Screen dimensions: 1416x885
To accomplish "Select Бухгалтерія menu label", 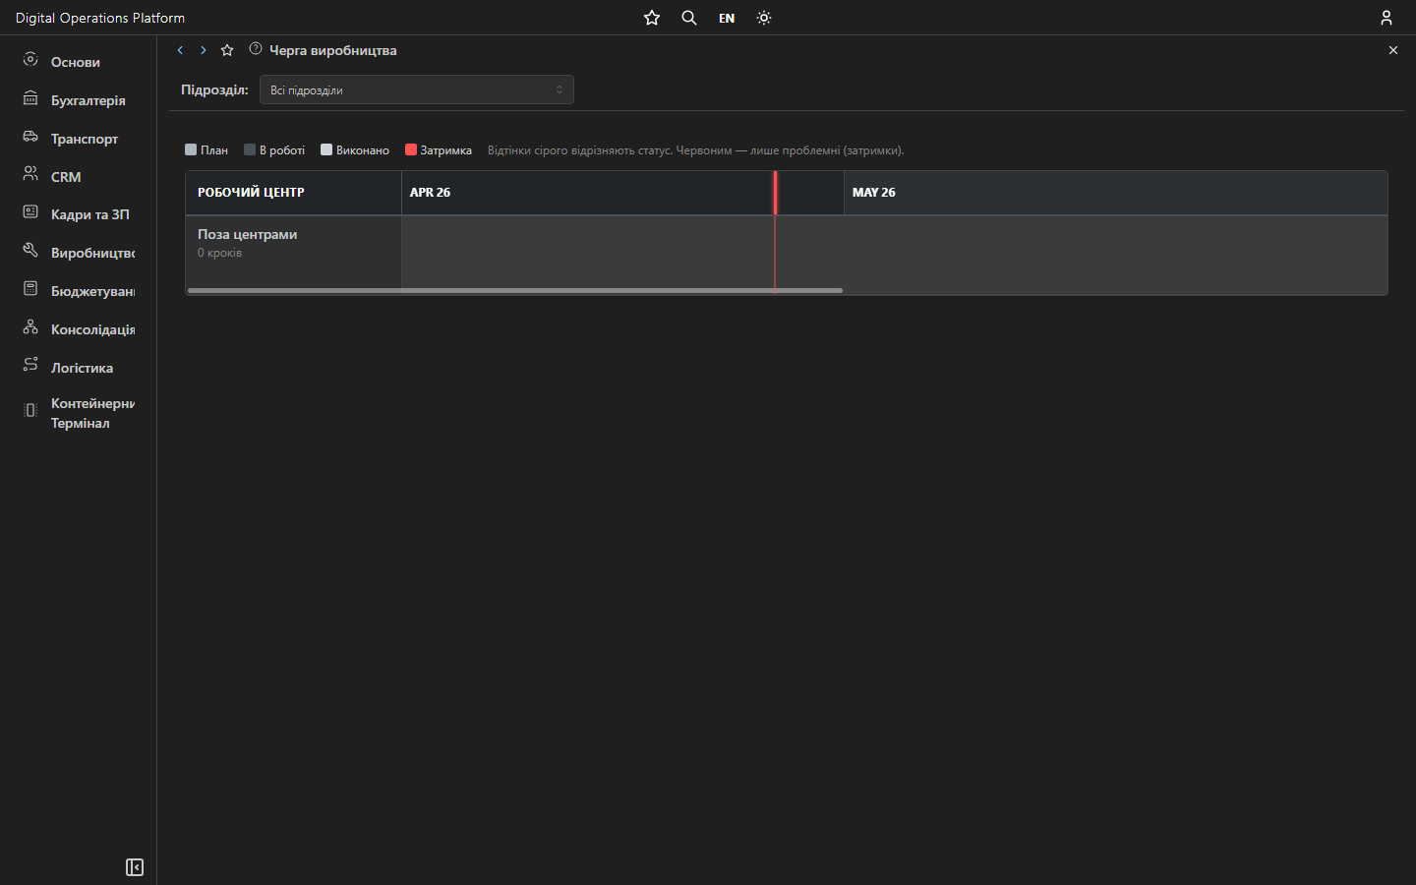I will coord(88,100).
